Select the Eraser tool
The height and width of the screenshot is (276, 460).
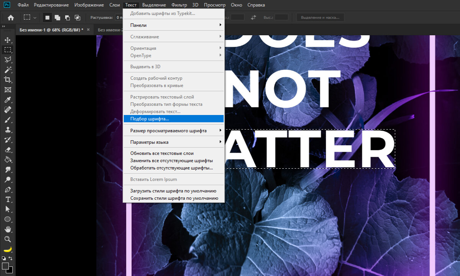click(x=7, y=149)
